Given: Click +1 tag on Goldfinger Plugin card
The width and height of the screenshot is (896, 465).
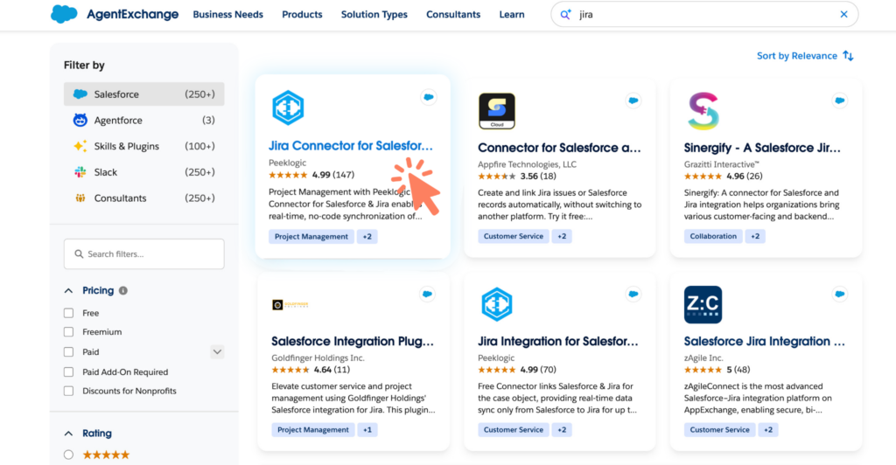Looking at the screenshot, I should pos(367,430).
